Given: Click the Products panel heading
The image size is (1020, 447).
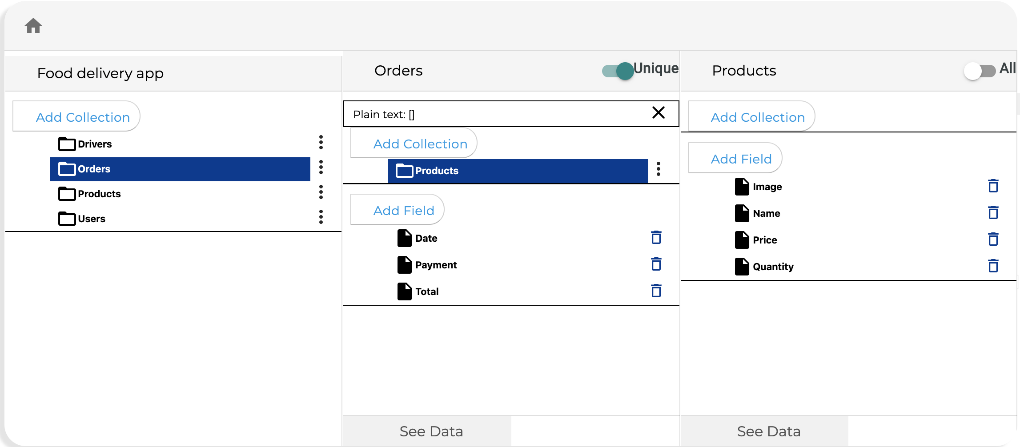Looking at the screenshot, I should click(x=744, y=70).
